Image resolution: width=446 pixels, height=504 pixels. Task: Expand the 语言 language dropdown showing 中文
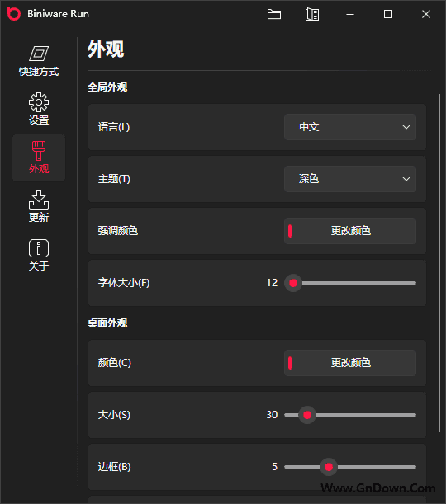(350, 127)
